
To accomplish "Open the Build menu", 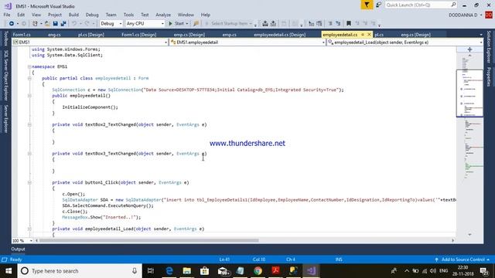I will click(x=73, y=15).
